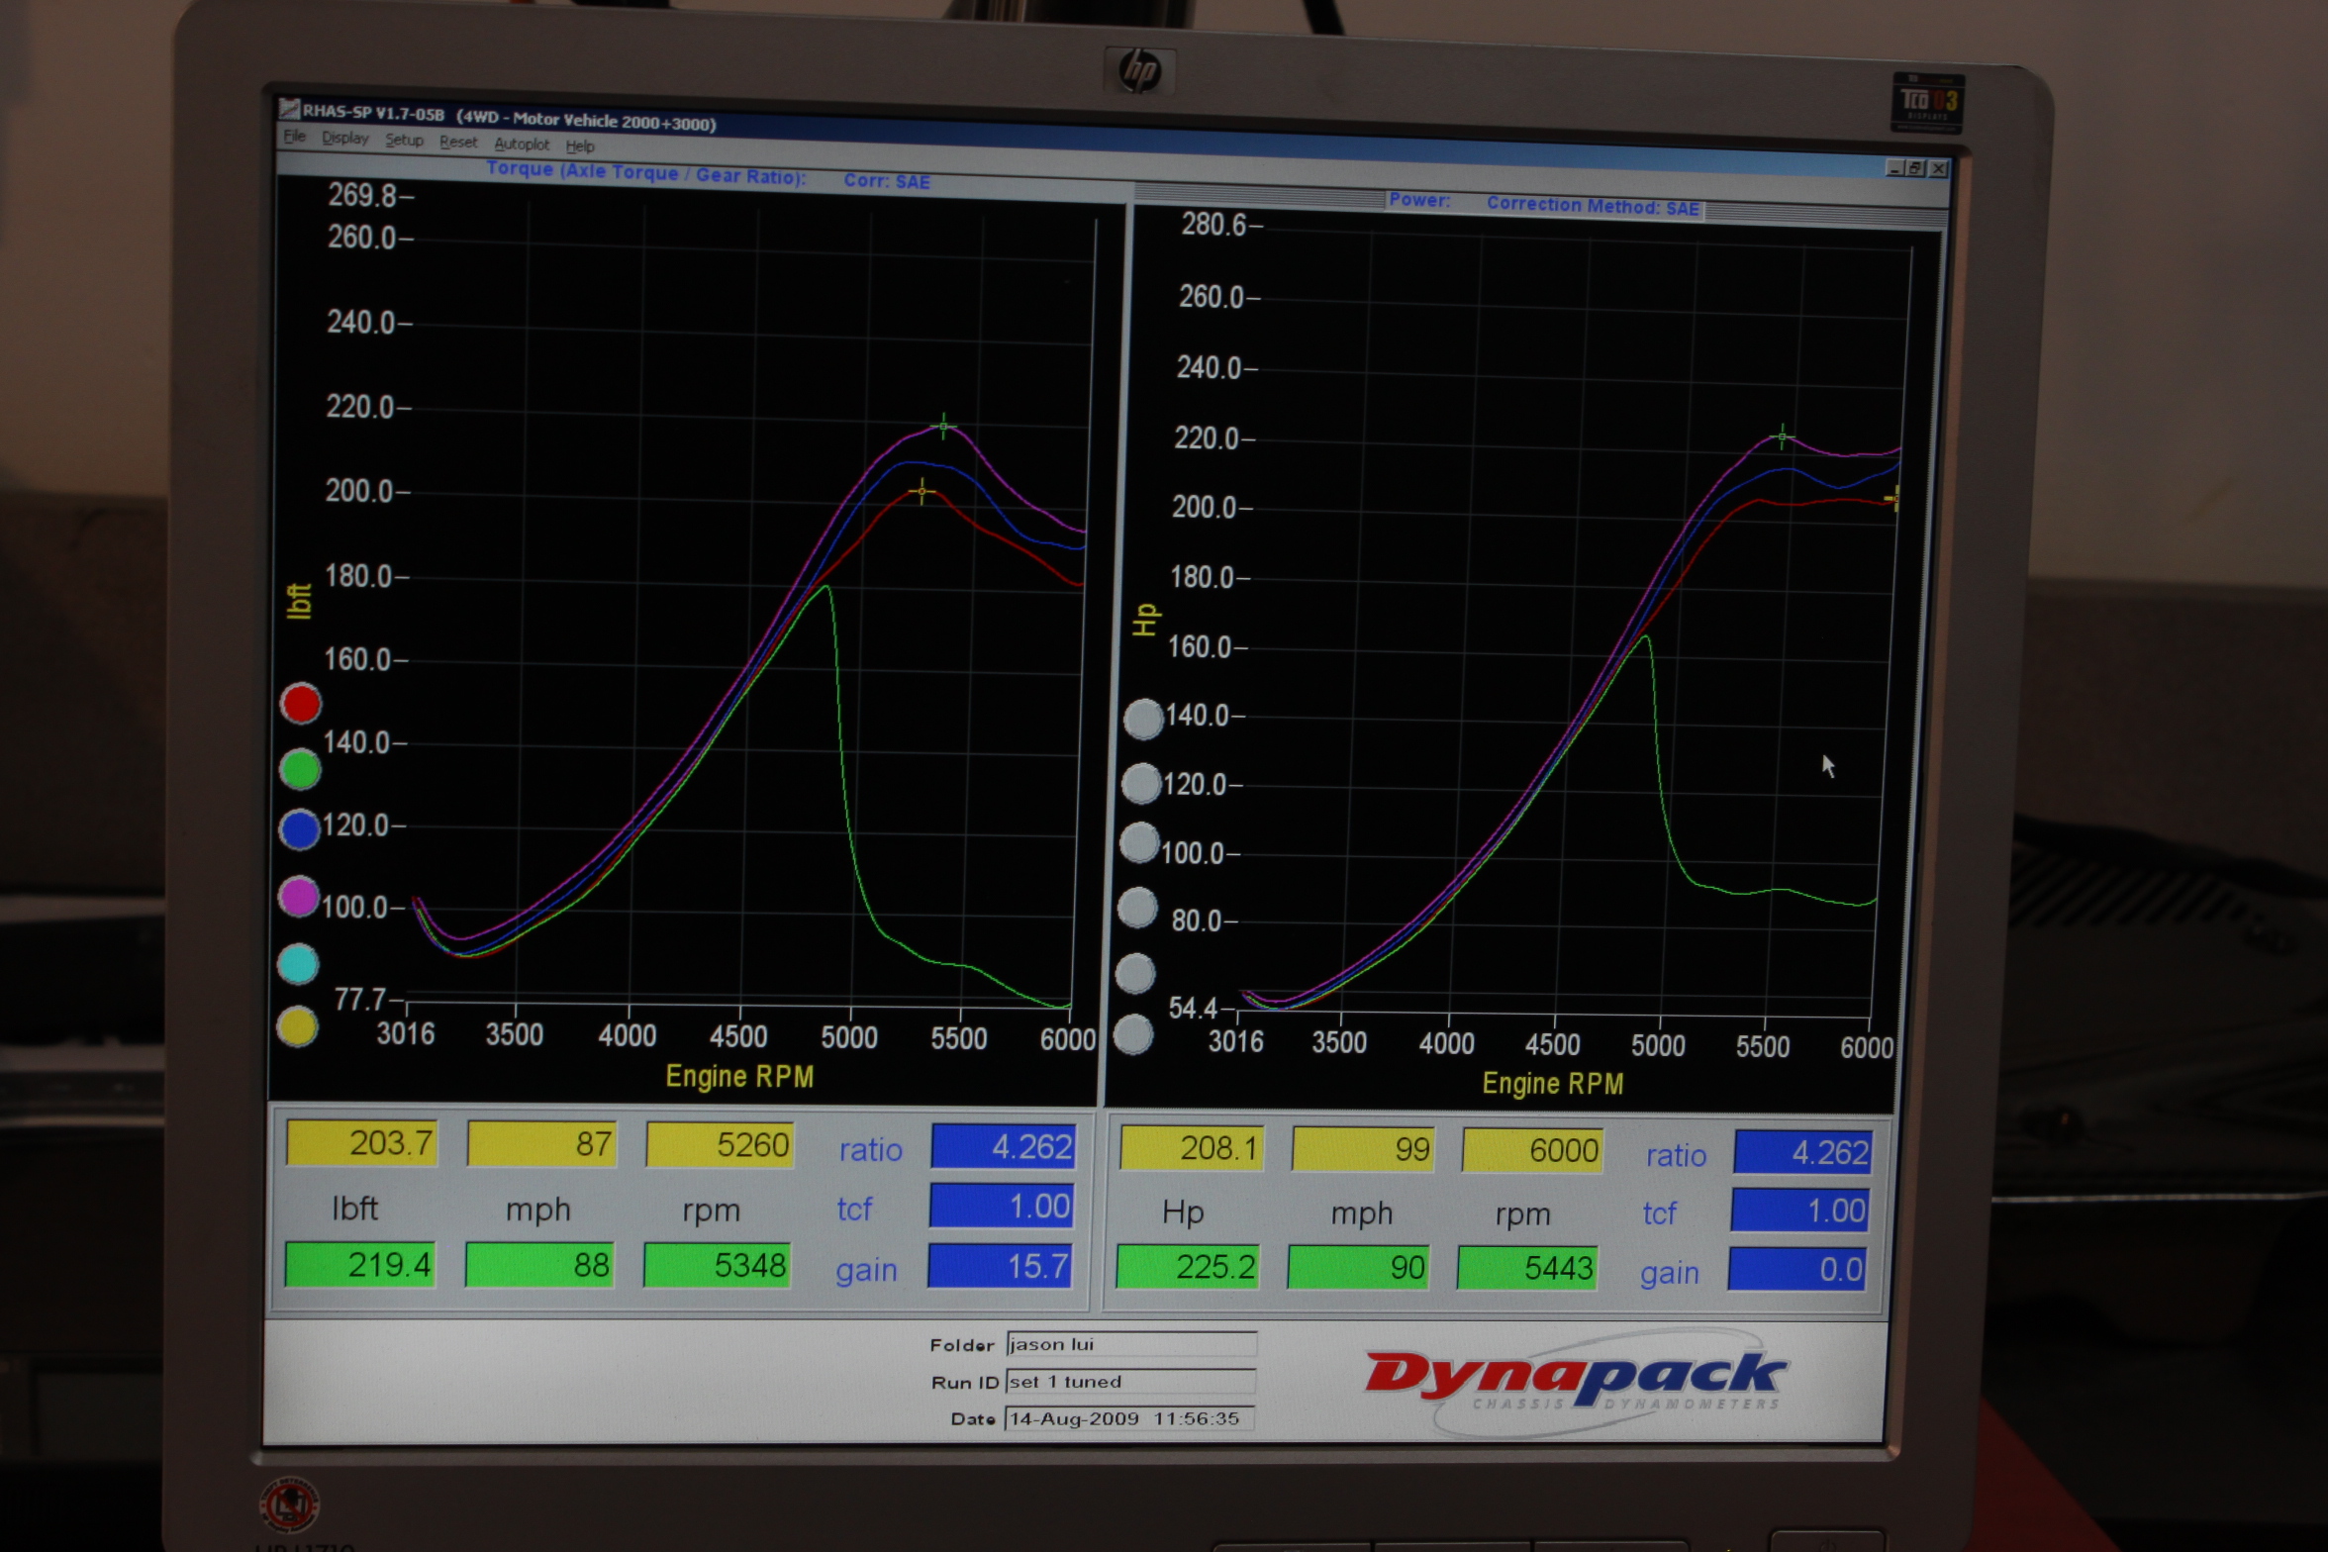This screenshot has height=1552, width=2328.
Task: Click the yellow cursor on torque graph
Action: 921,491
